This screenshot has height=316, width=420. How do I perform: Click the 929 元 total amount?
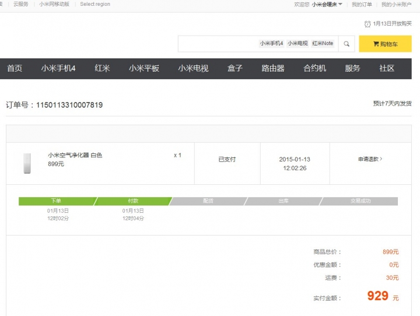click(383, 296)
